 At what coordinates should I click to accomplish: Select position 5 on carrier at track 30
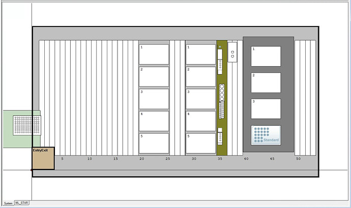coord(201,143)
